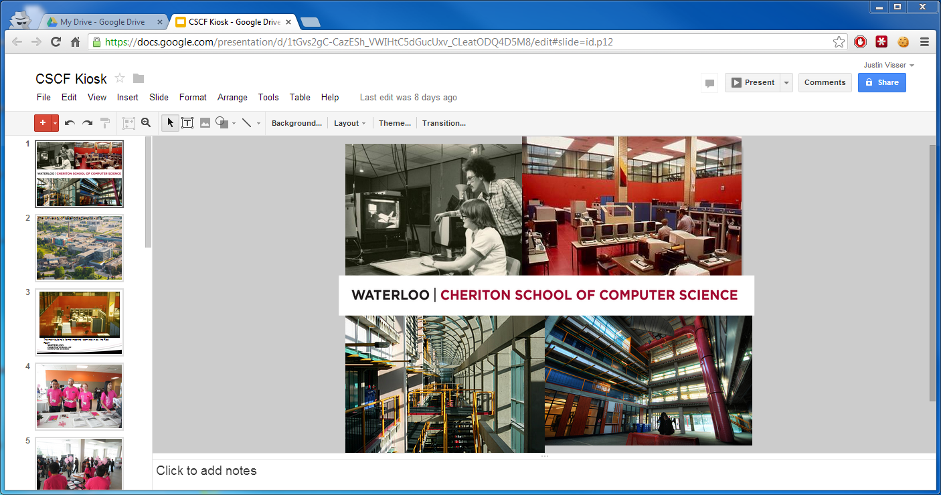Close the CSCF Kiosk browser tab
Image resolution: width=941 pixels, height=495 pixels.
289,22
